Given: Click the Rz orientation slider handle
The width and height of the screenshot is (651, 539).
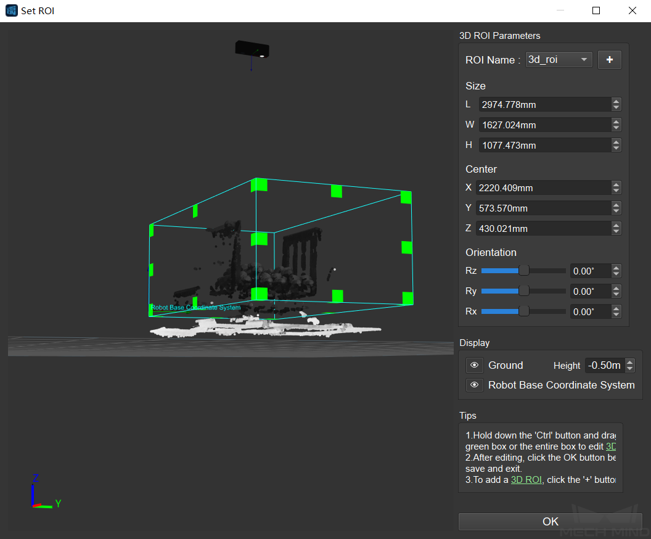Looking at the screenshot, I should pos(524,271).
